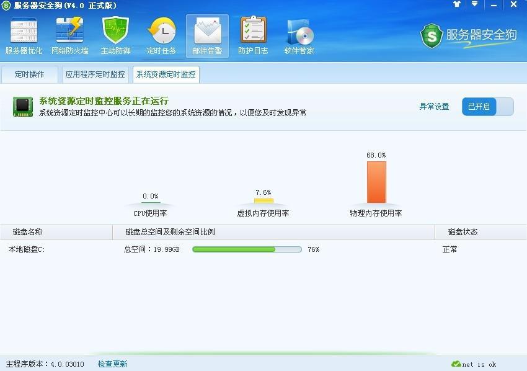527x371 pixels.
Task: Open the 定时任务 scheduled tasks icon
Action: tap(161, 34)
